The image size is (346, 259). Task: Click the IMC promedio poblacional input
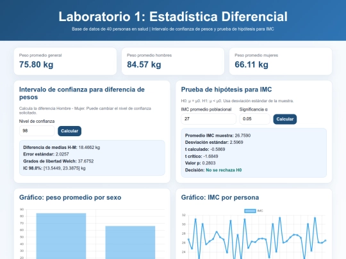(208, 119)
